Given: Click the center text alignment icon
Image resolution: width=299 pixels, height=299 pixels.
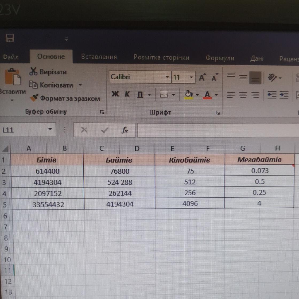Looking at the screenshot, I should pos(243,95).
